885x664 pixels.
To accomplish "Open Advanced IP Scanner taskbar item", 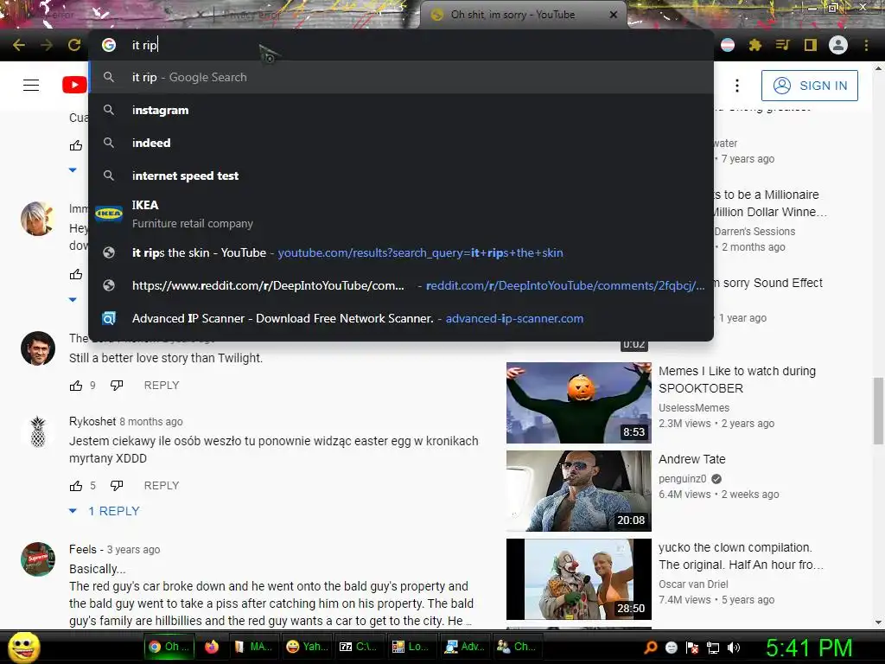I will pos(464,647).
